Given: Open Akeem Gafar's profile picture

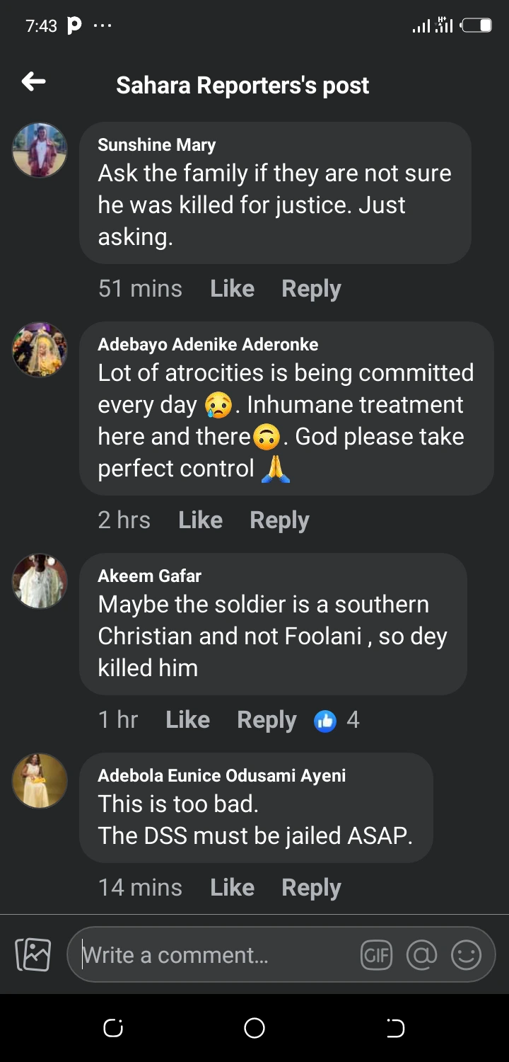Looking at the screenshot, I should pyautogui.click(x=40, y=581).
